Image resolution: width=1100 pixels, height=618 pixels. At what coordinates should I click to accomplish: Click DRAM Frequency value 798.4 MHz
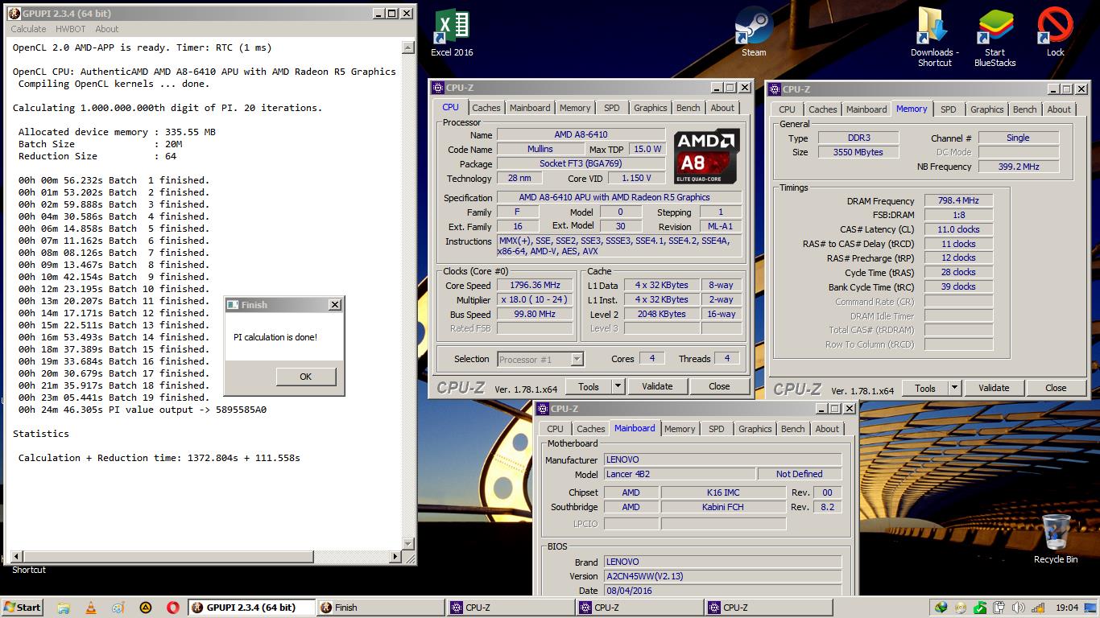click(957, 201)
